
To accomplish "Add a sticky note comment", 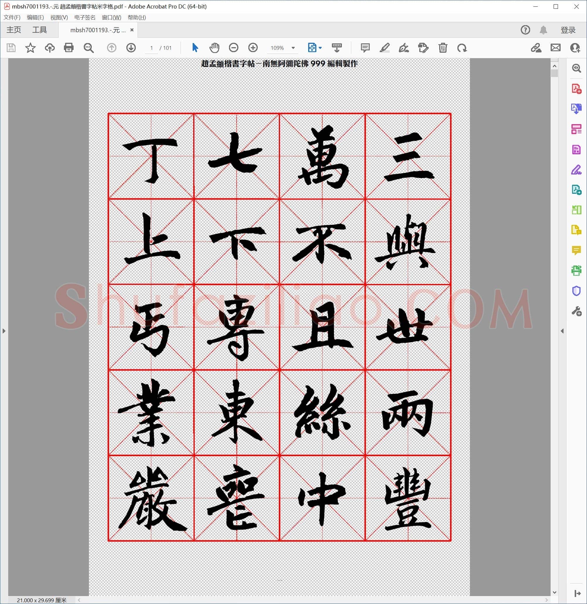I will pyautogui.click(x=365, y=48).
